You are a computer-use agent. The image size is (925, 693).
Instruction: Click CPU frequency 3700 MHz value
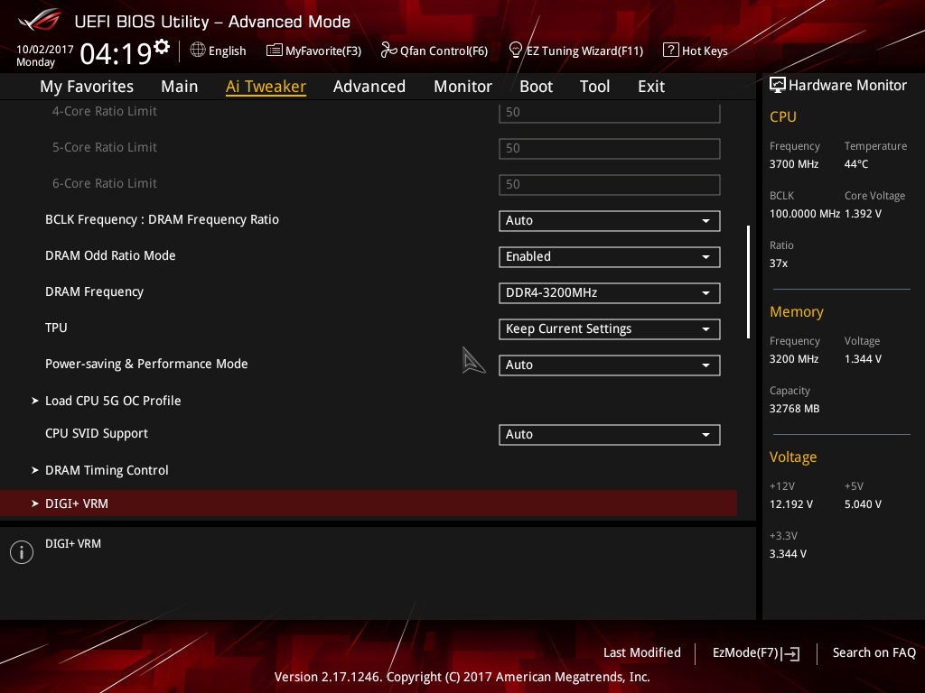[793, 164]
